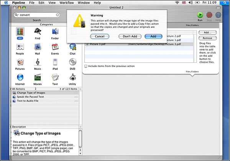Open the View menu
The image size is (230, 161).
tap(52, 3)
